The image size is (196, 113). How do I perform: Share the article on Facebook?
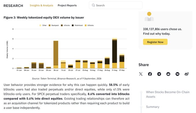coord(150,74)
